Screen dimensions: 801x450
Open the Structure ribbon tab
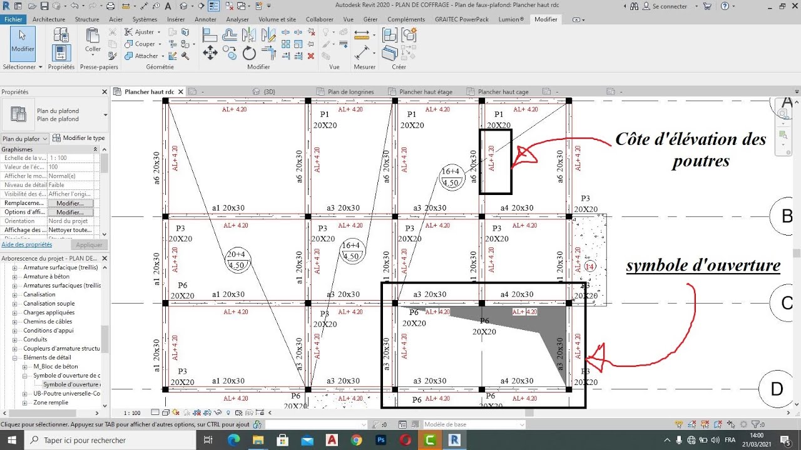coord(87,19)
